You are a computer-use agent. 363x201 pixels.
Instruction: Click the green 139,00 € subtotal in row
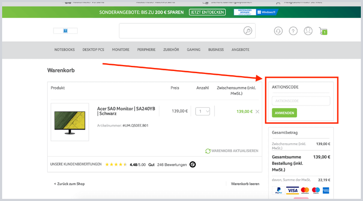click(x=244, y=112)
